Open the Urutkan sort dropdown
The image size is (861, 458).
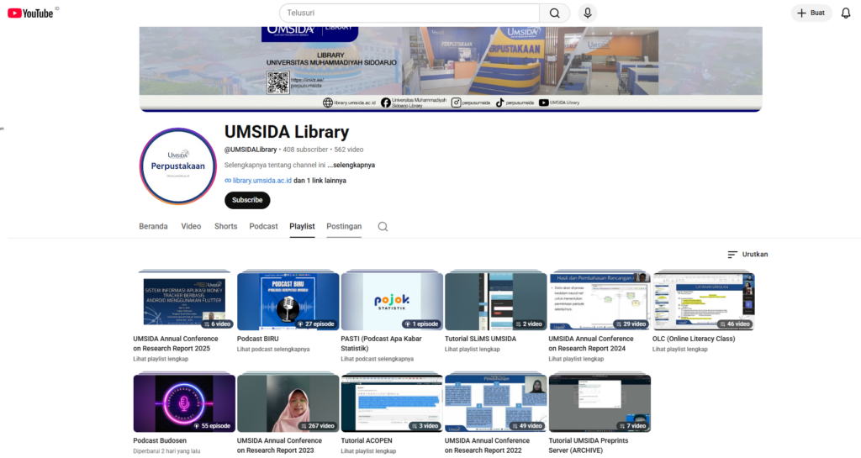coord(747,255)
